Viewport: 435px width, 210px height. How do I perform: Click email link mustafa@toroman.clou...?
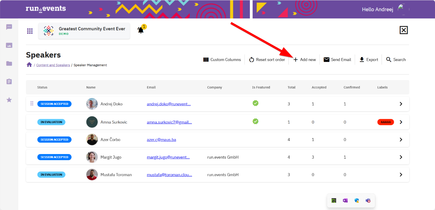click(x=169, y=175)
